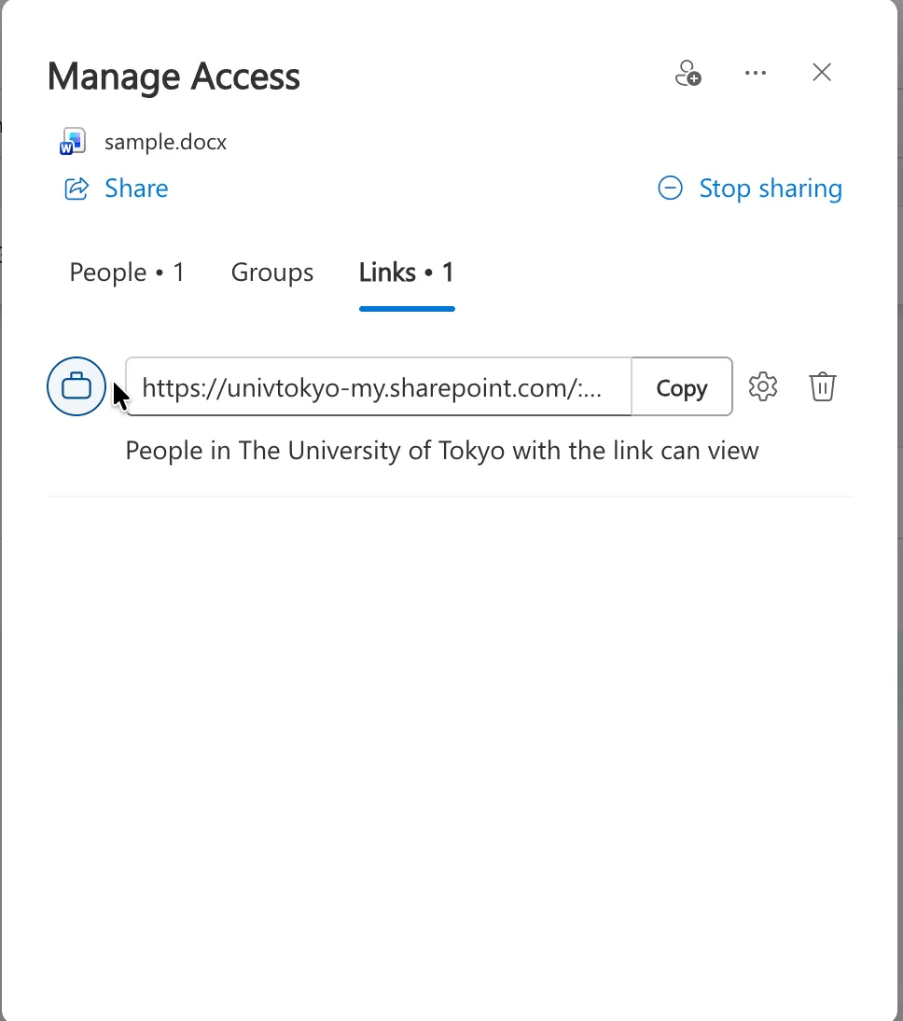Copy the sharing link
Screen dimensions: 903x1021
tap(682, 386)
